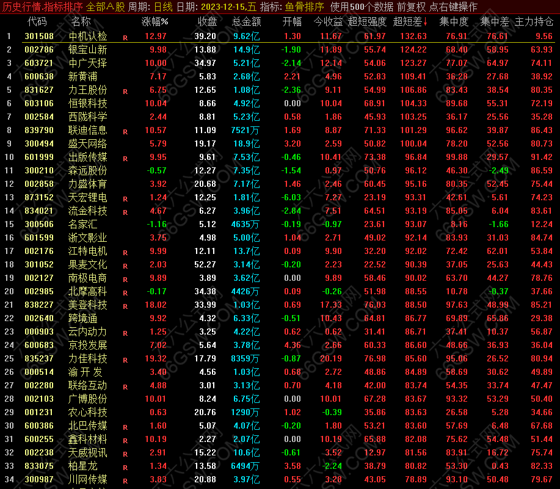This screenshot has width=560, height=489.
Task: Select stock code 600638 row
Action: (39, 76)
